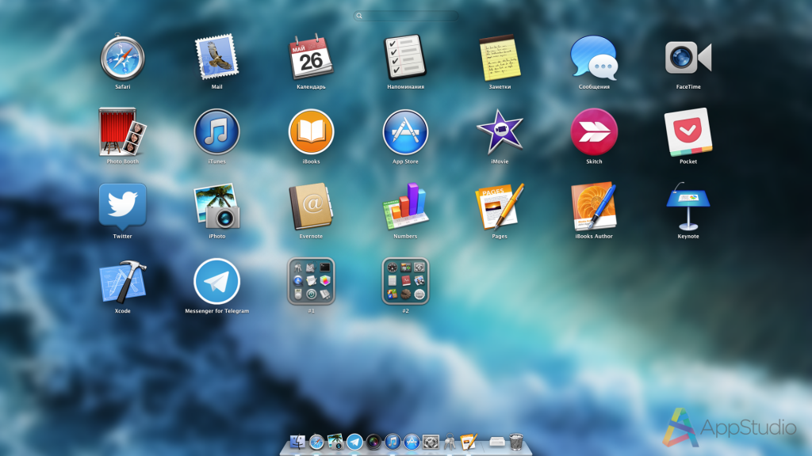Open the Trash in the Dock
The image size is (812, 456).
(516, 441)
